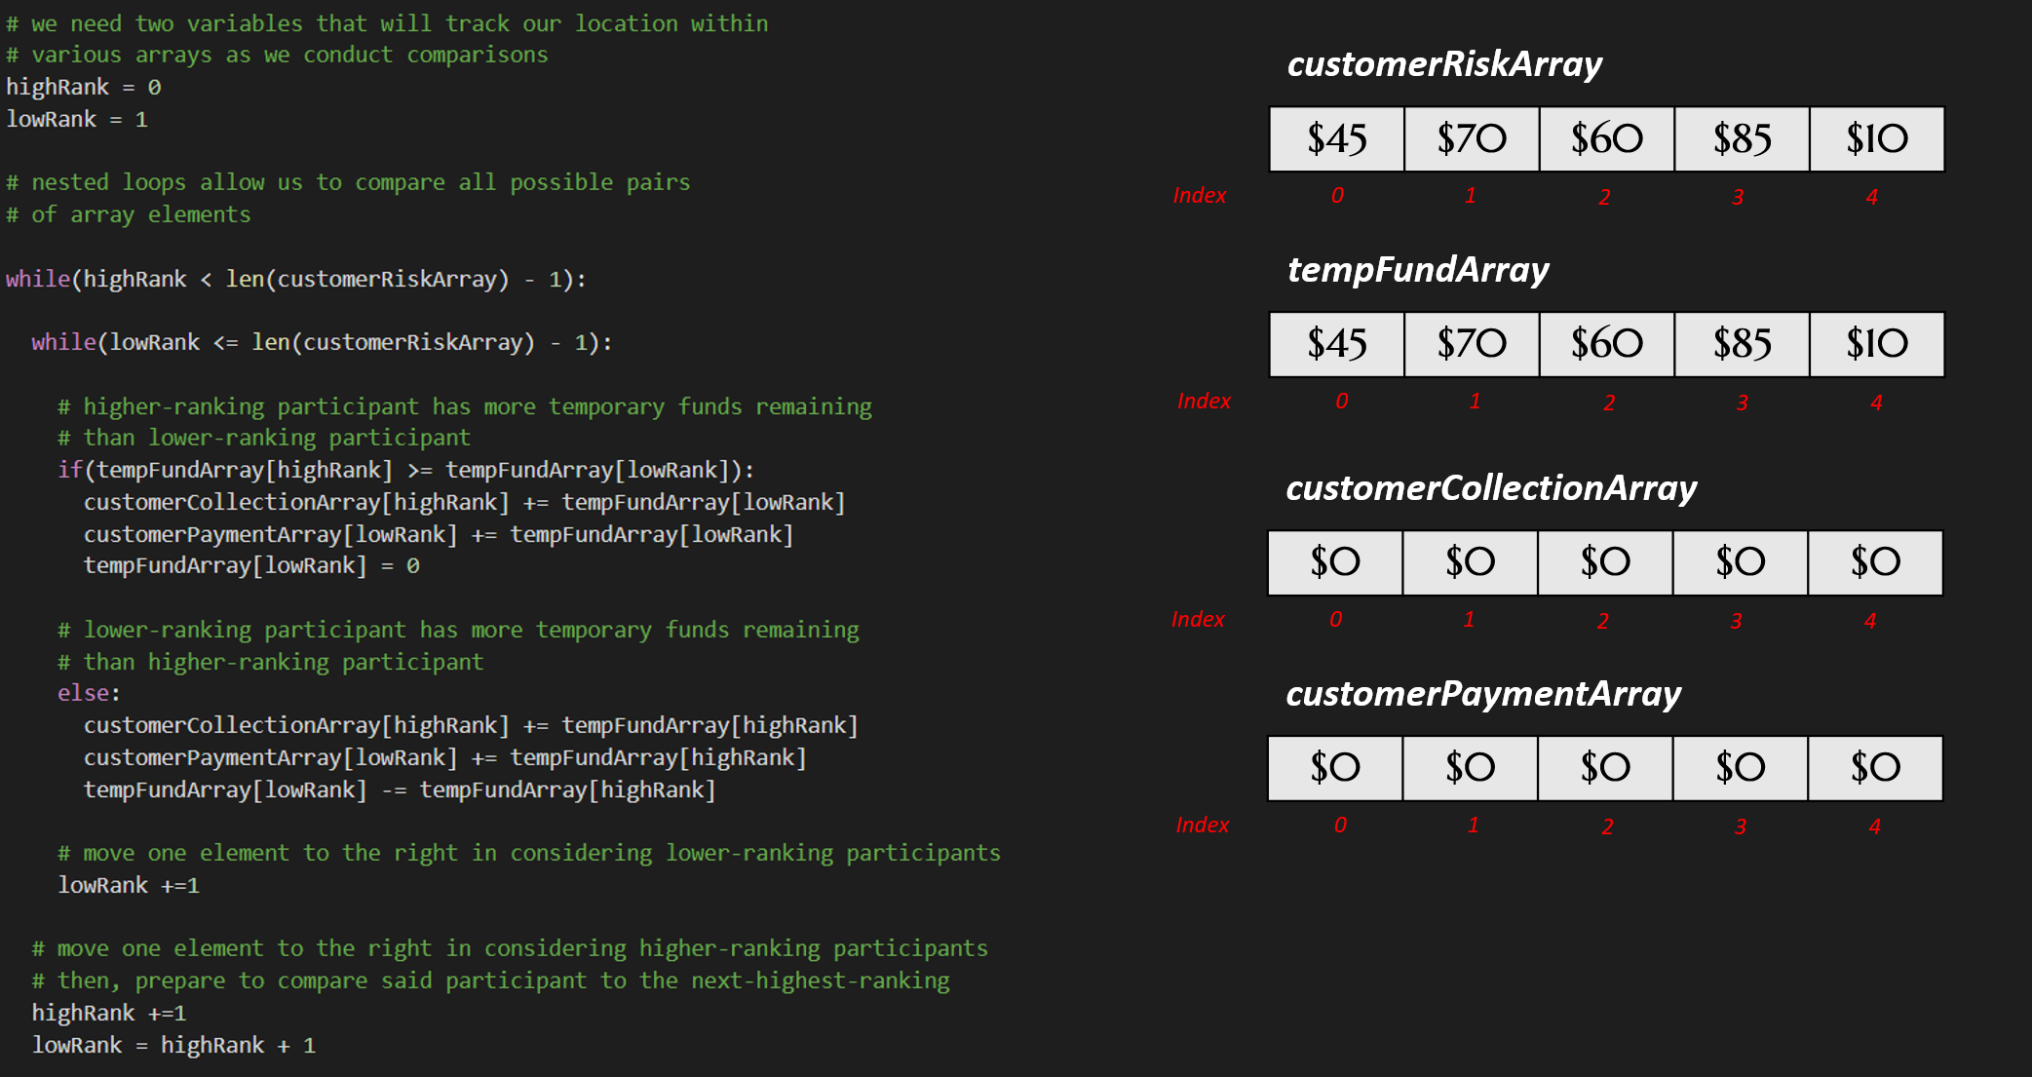Select the customerPaymentArray heading
Image resolution: width=2032 pixels, height=1077 pixels.
point(1482,694)
